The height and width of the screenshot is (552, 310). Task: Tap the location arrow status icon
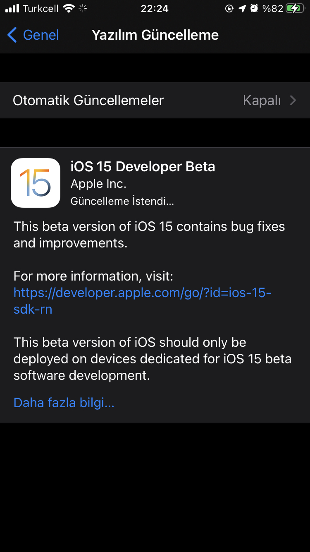[x=242, y=8]
